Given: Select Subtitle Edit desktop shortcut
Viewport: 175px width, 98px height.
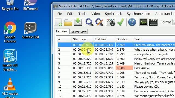Looking at the screenshot, I should [30, 30].
